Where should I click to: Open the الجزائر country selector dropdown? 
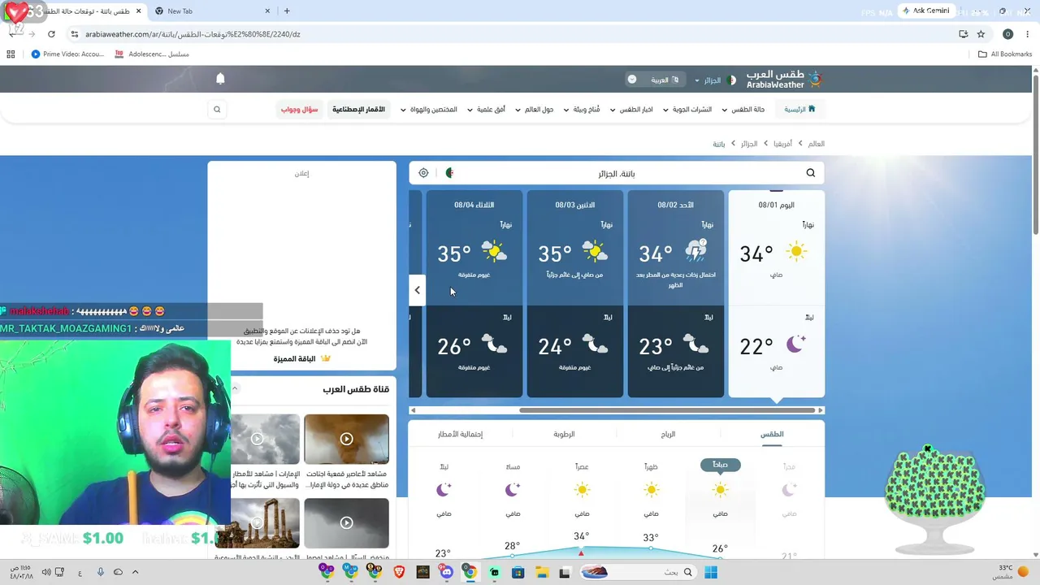[714, 80]
